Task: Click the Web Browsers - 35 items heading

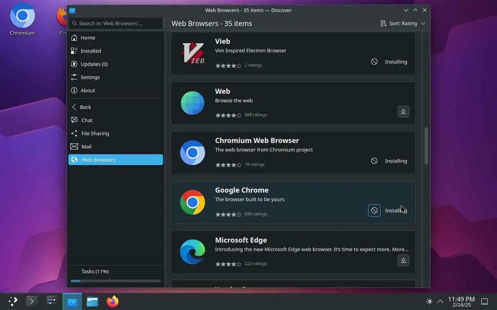Action: pos(212,23)
